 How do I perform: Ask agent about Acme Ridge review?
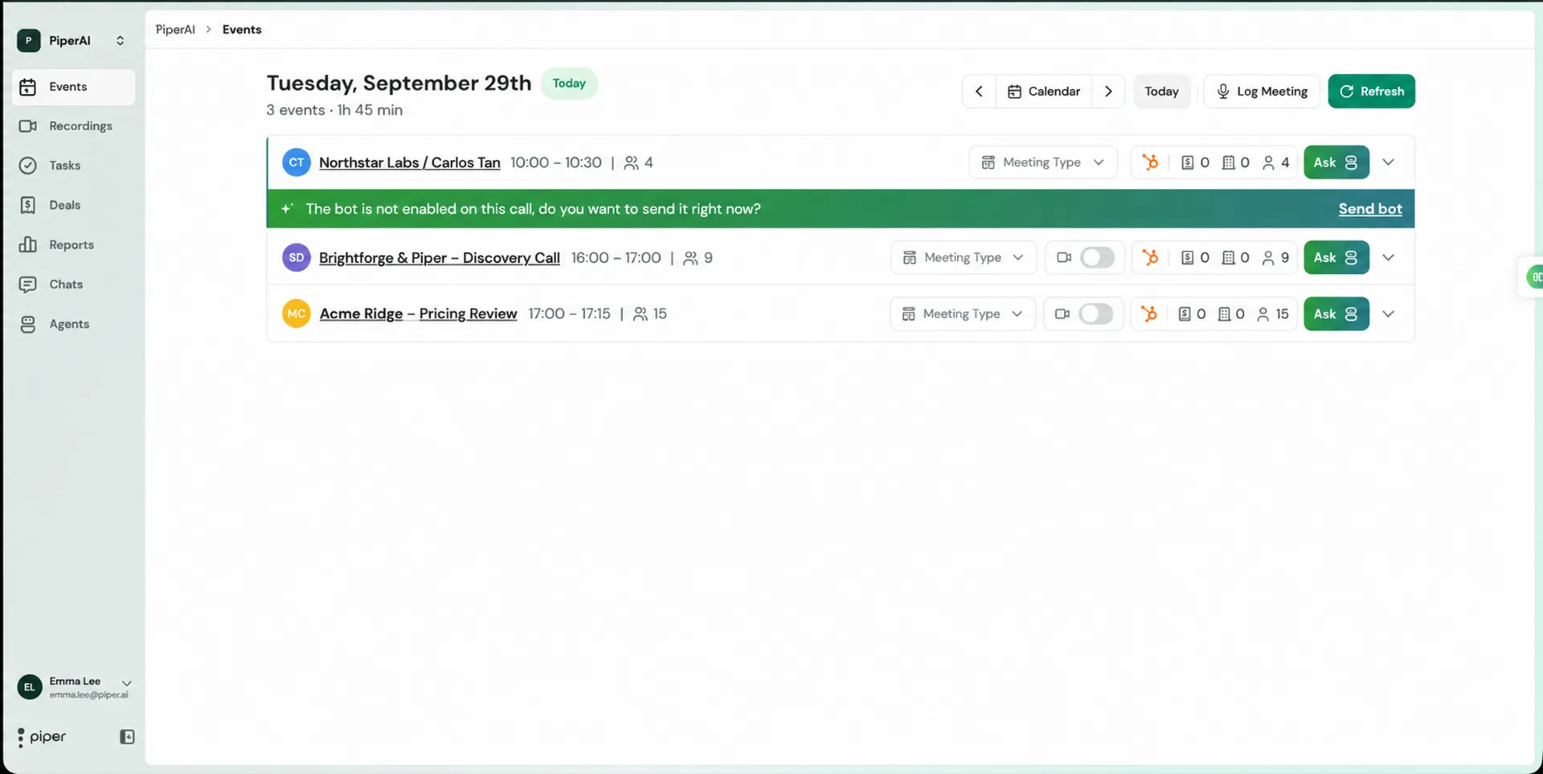1336,314
